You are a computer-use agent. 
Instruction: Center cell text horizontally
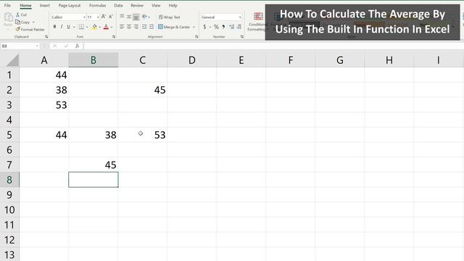pyautogui.click(x=129, y=27)
